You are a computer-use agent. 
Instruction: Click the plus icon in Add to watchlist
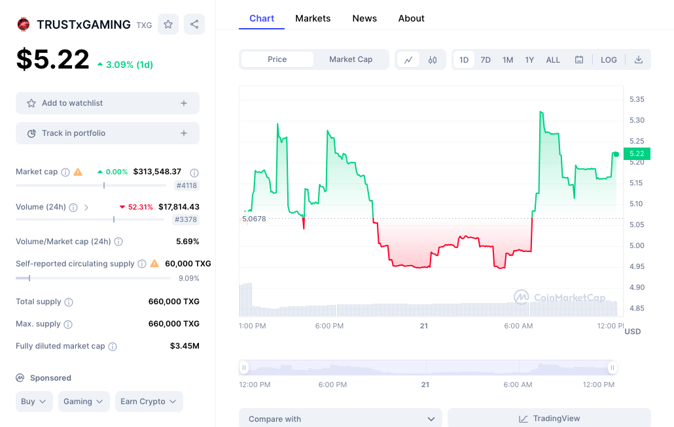183,103
